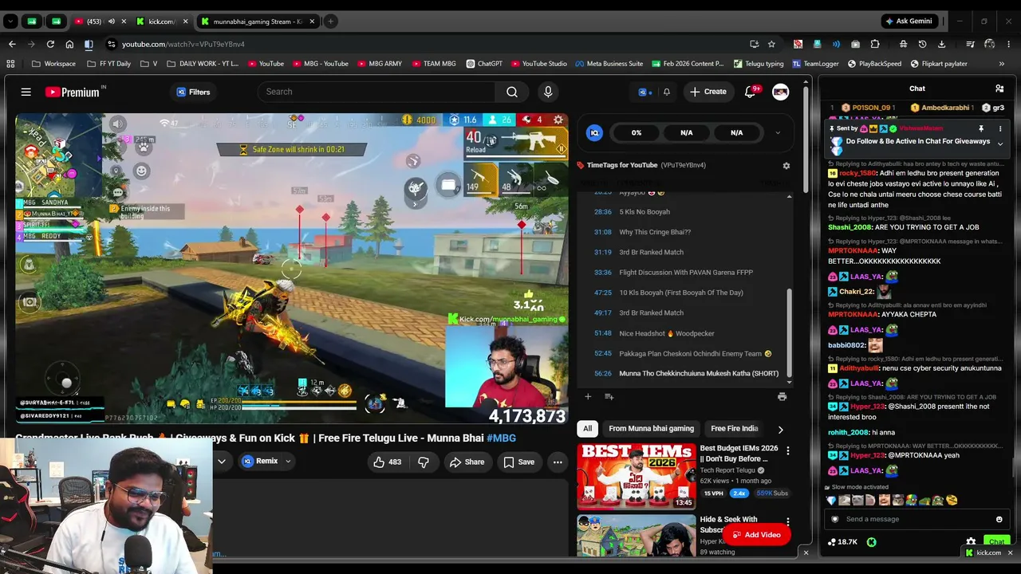Image resolution: width=1021 pixels, height=574 pixels.
Task: Print the TimeTags list
Action: click(782, 396)
